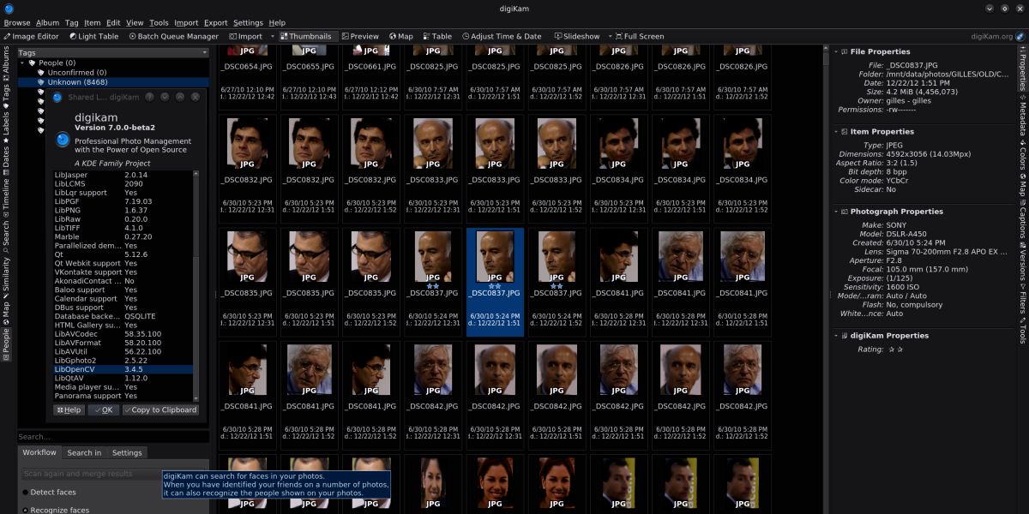Switch to the Search in tab
Image resolution: width=1029 pixels, height=514 pixels.
84,453
